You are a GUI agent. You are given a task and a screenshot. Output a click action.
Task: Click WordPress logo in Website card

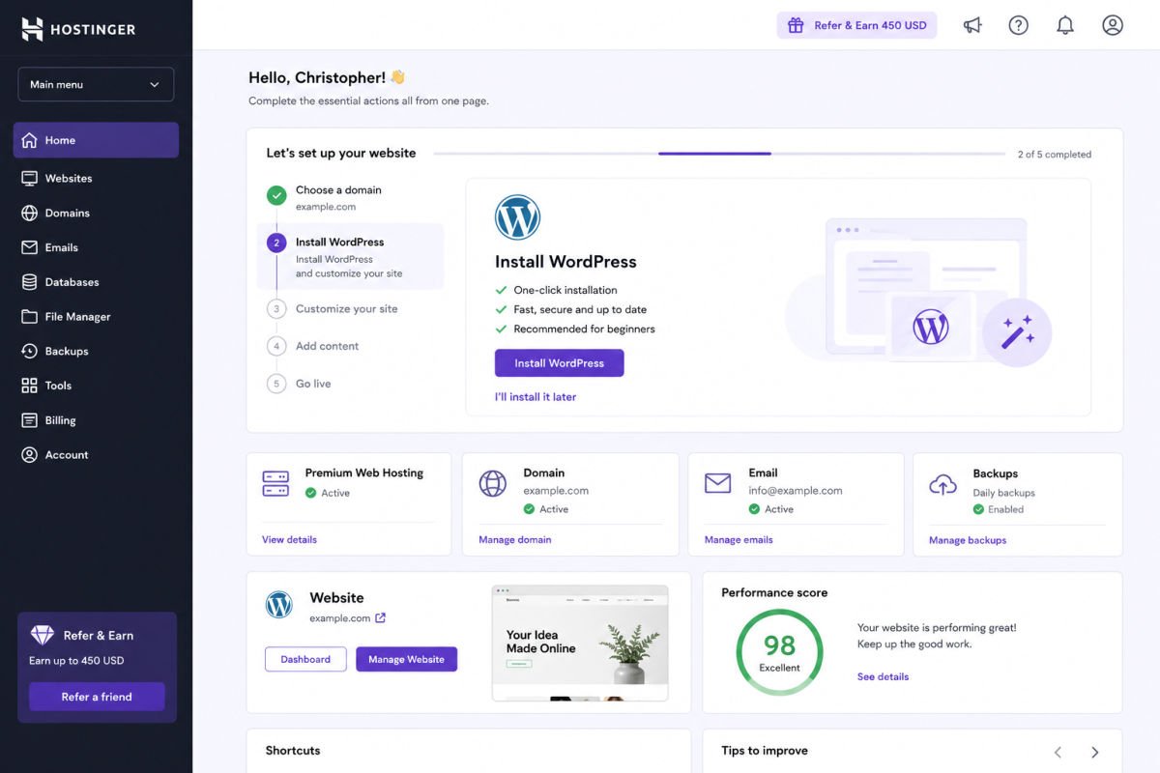pyautogui.click(x=279, y=605)
